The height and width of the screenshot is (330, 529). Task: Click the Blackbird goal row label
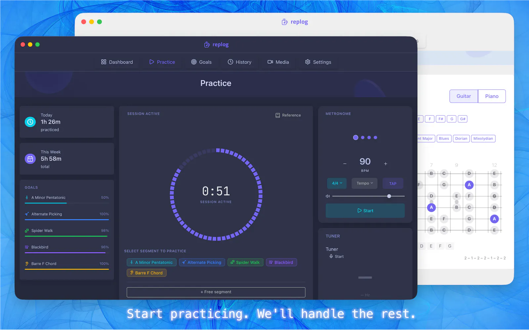click(x=40, y=247)
